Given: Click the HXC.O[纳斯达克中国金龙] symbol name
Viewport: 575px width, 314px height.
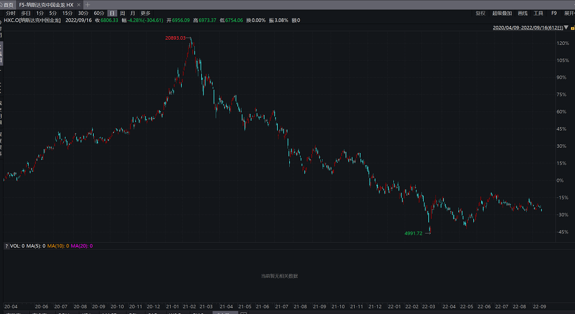Looking at the screenshot, I should [32, 20].
